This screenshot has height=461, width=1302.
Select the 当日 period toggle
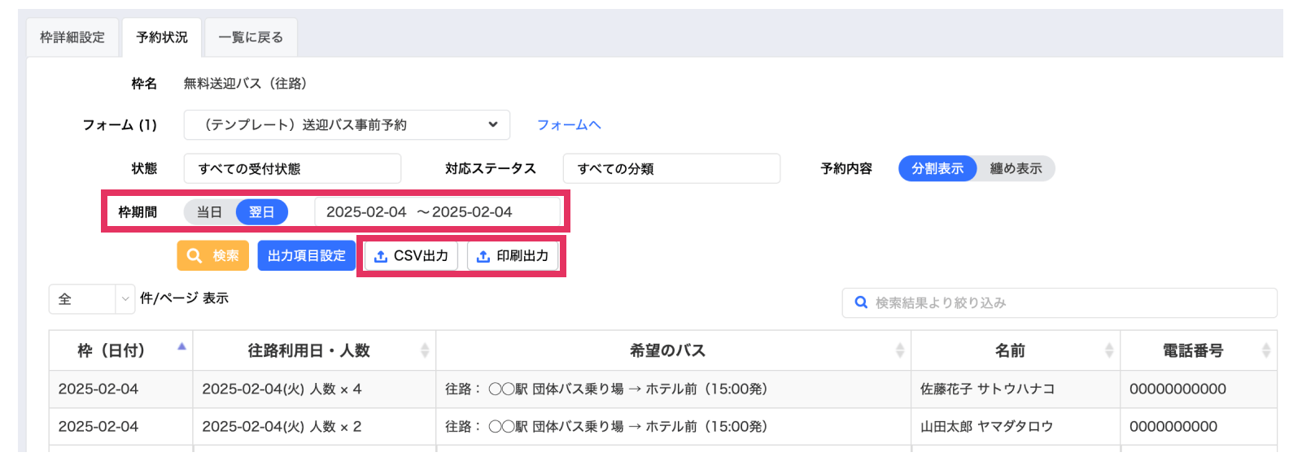(209, 212)
